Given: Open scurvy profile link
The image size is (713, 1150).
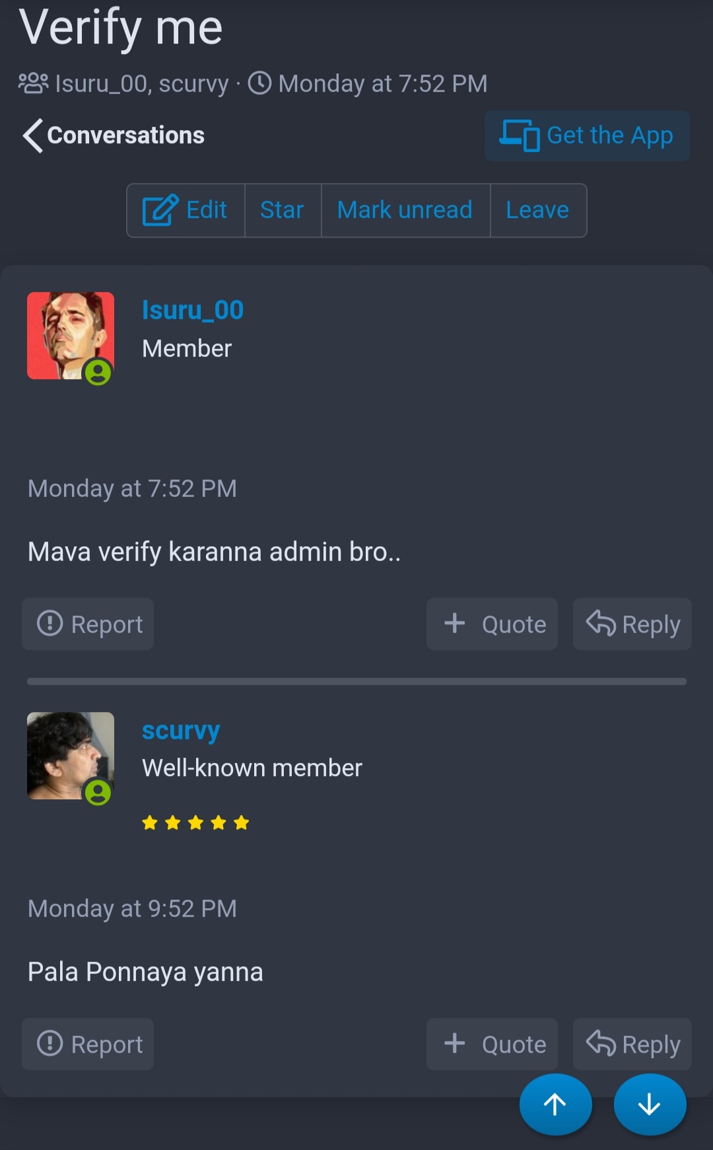Looking at the screenshot, I should point(181,730).
